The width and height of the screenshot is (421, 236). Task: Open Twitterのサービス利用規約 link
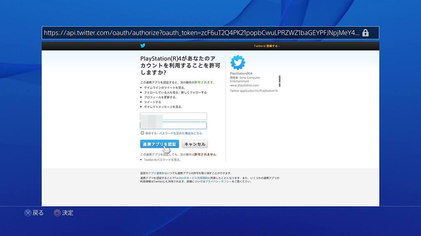point(191,178)
